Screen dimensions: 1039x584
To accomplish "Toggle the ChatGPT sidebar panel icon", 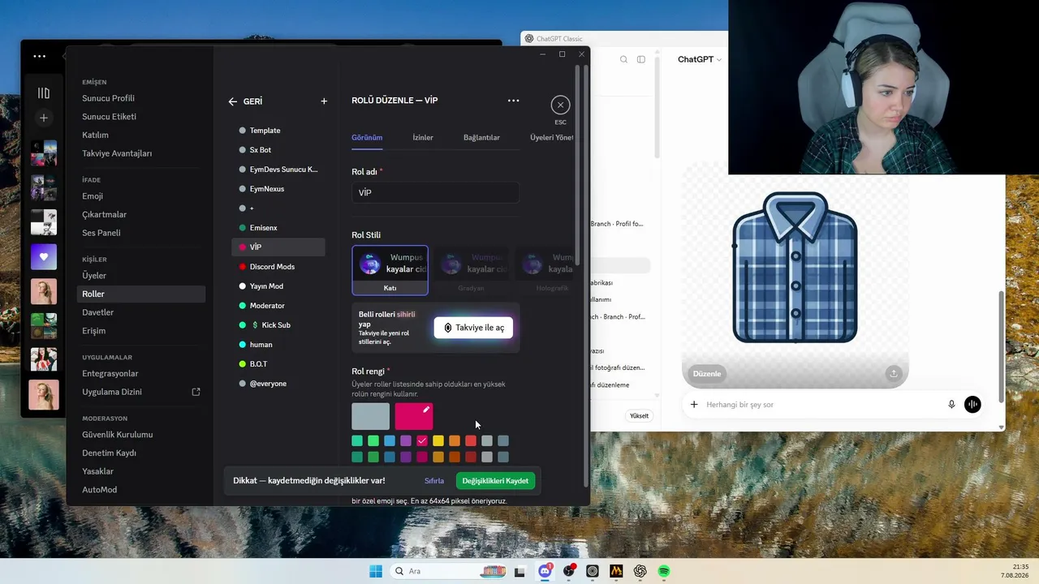I will point(641,59).
